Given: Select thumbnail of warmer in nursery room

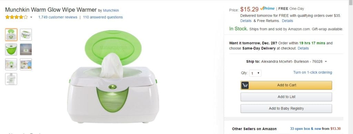Looking at the screenshot, I should point(26,49).
